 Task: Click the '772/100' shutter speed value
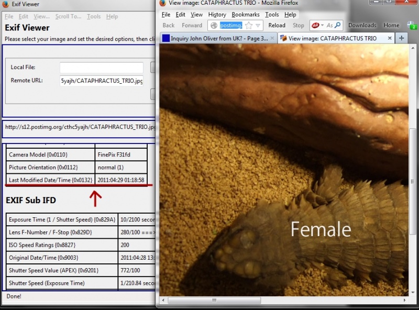click(x=130, y=270)
